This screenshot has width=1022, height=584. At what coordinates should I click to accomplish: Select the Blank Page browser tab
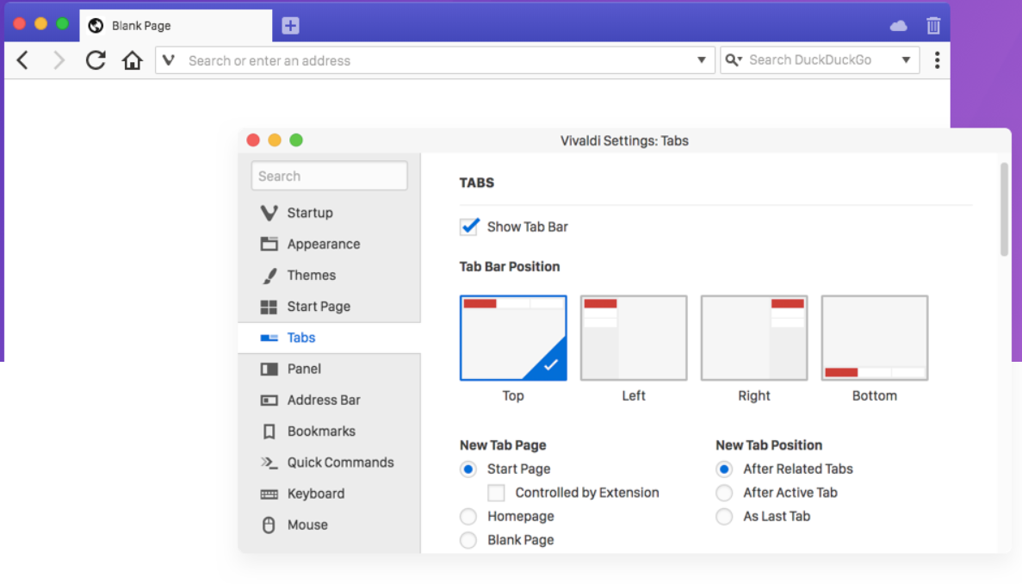tap(176, 26)
